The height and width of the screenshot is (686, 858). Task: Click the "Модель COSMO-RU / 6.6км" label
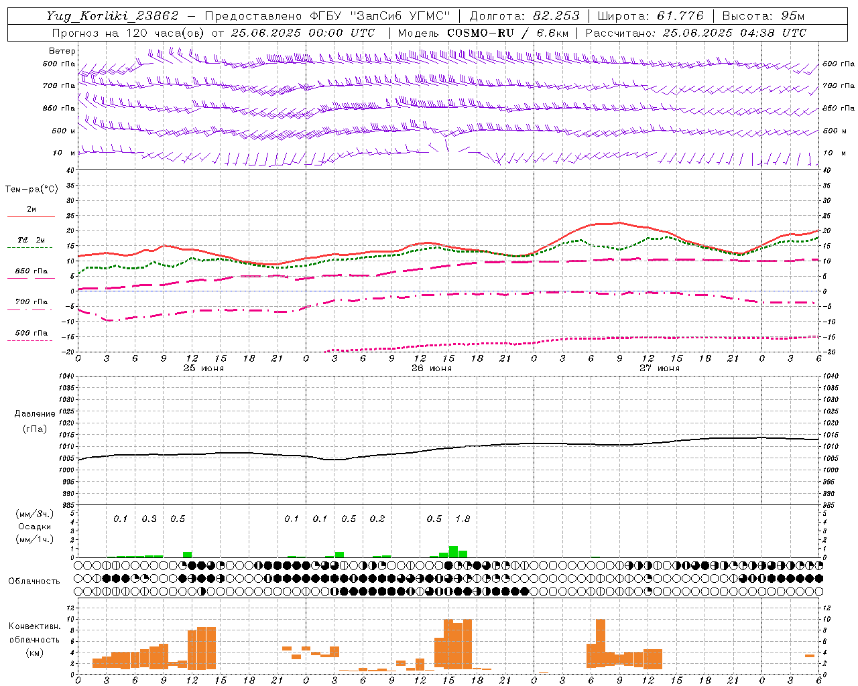(x=483, y=33)
